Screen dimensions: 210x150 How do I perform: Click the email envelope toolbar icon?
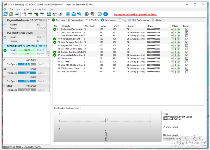click(x=73, y=14)
